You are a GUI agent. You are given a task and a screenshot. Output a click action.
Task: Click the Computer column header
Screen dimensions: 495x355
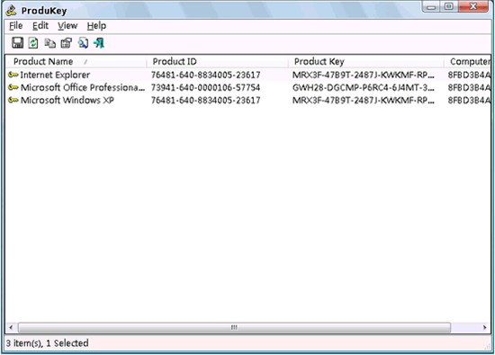coord(467,61)
